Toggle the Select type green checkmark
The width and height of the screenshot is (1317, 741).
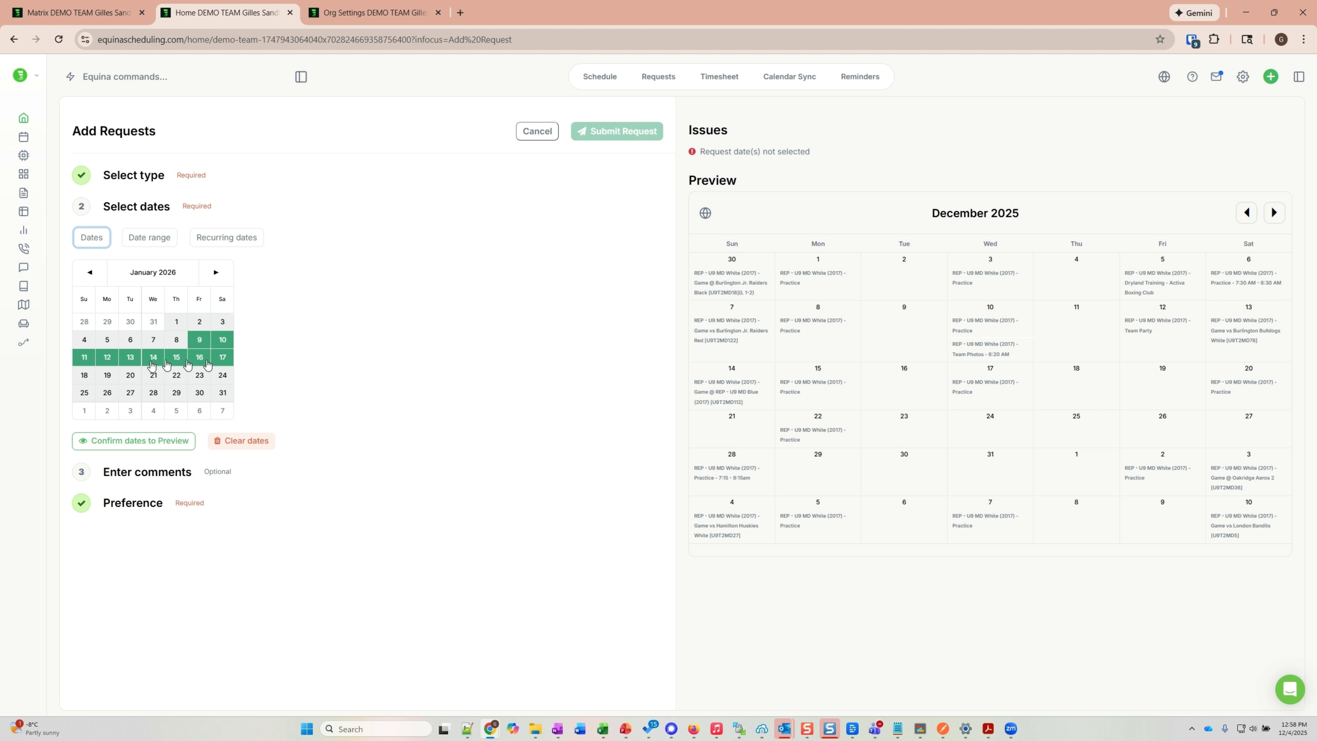click(x=81, y=174)
